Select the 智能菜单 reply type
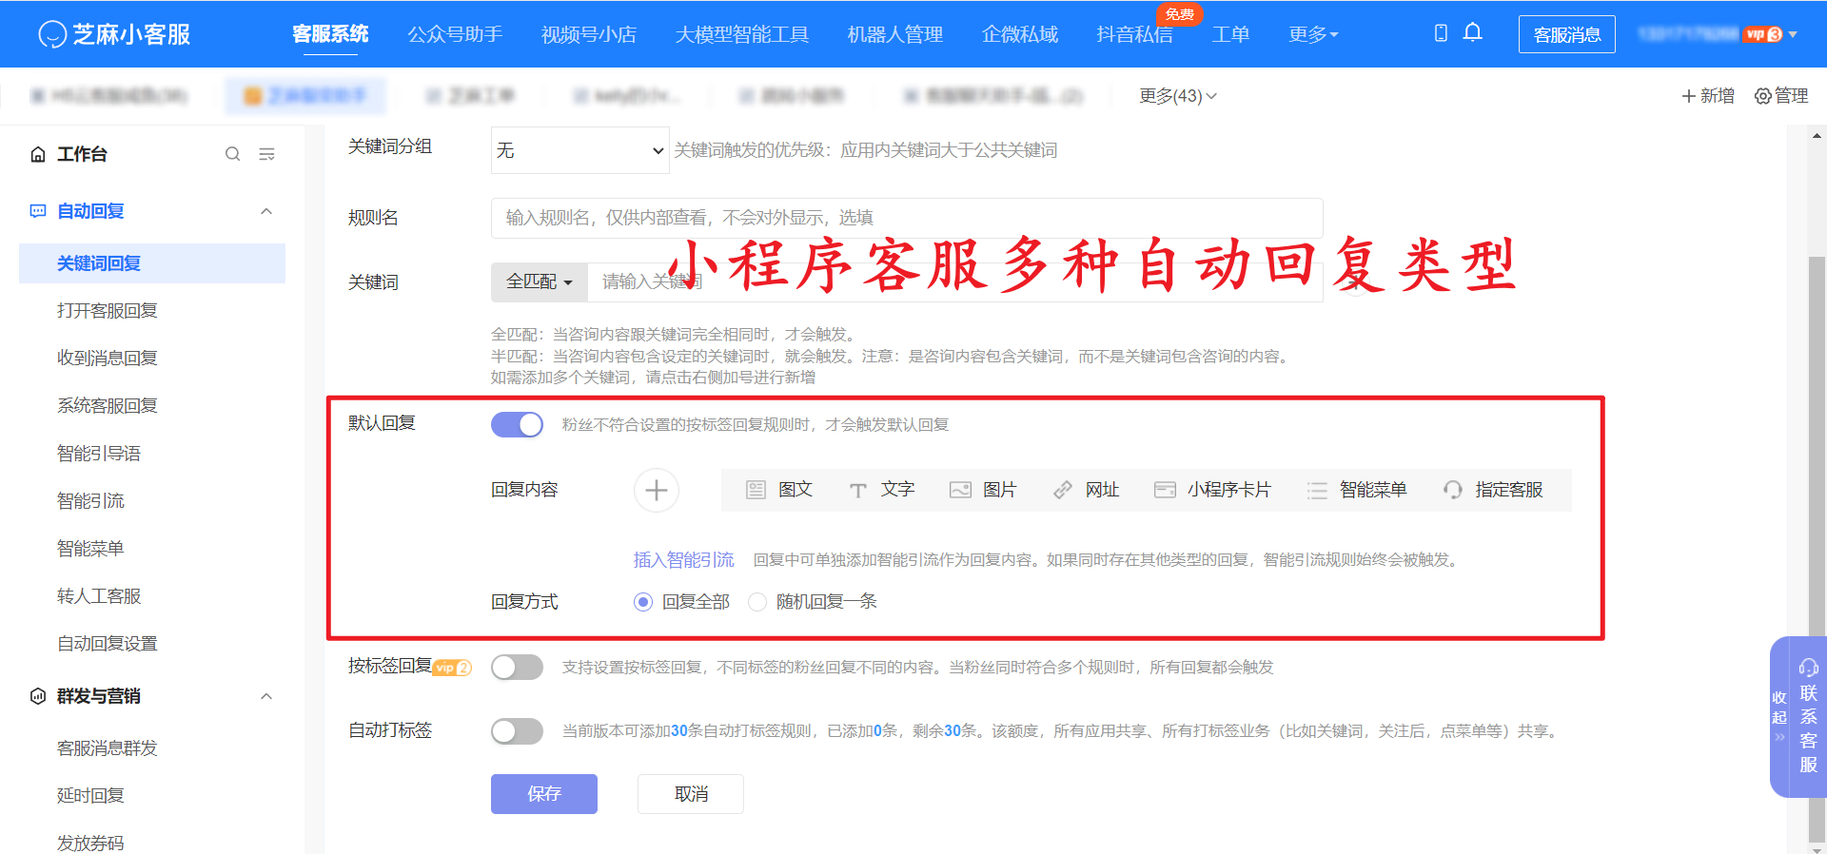 pyautogui.click(x=1357, y=490)
